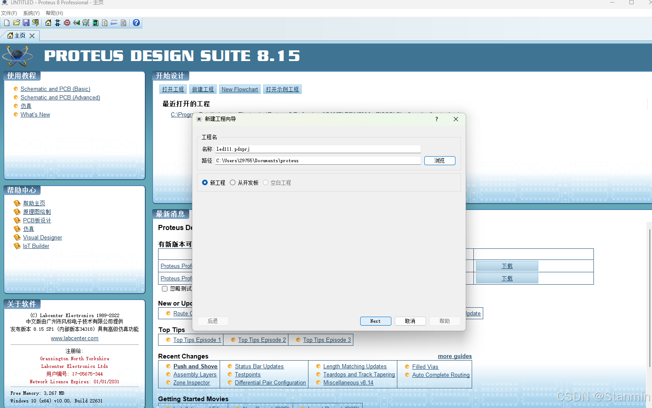Open Top Tips Episode 2
This screenshot has height=408, width=652.
pyautogui.click(x=262, y=340)
